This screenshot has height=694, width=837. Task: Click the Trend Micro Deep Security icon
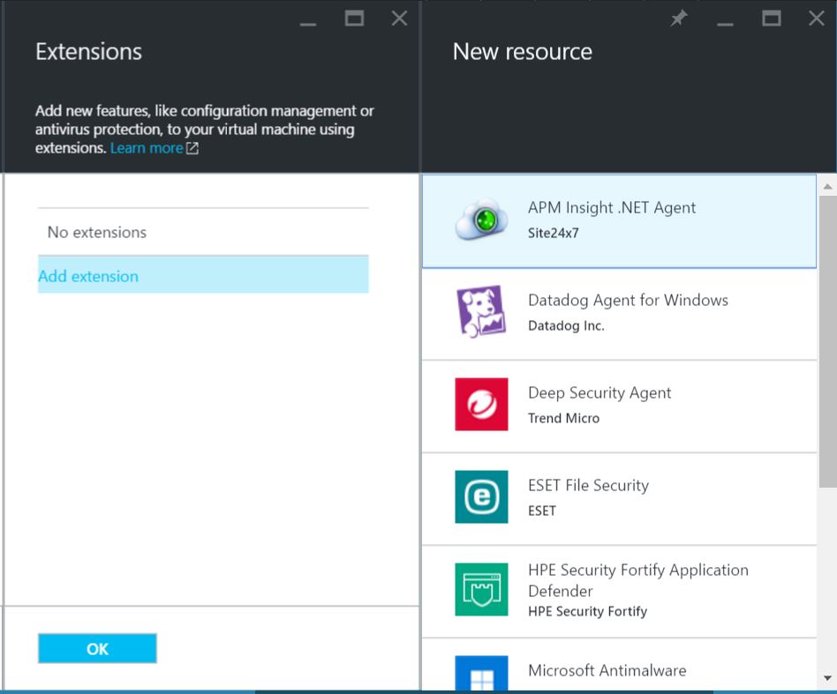pos(480,404)
